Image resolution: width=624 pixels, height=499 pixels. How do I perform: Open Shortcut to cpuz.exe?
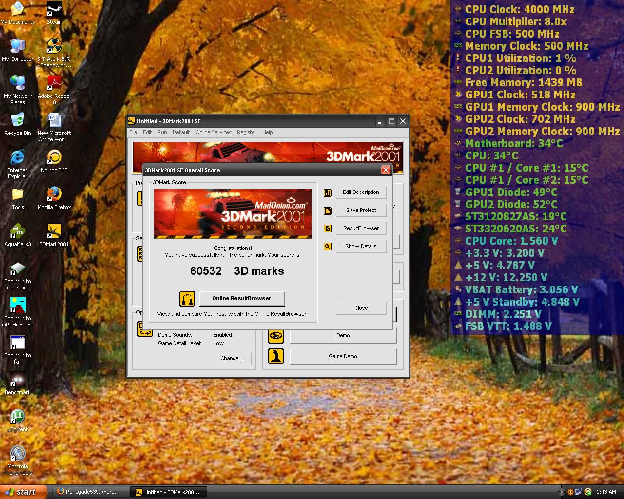18,275
